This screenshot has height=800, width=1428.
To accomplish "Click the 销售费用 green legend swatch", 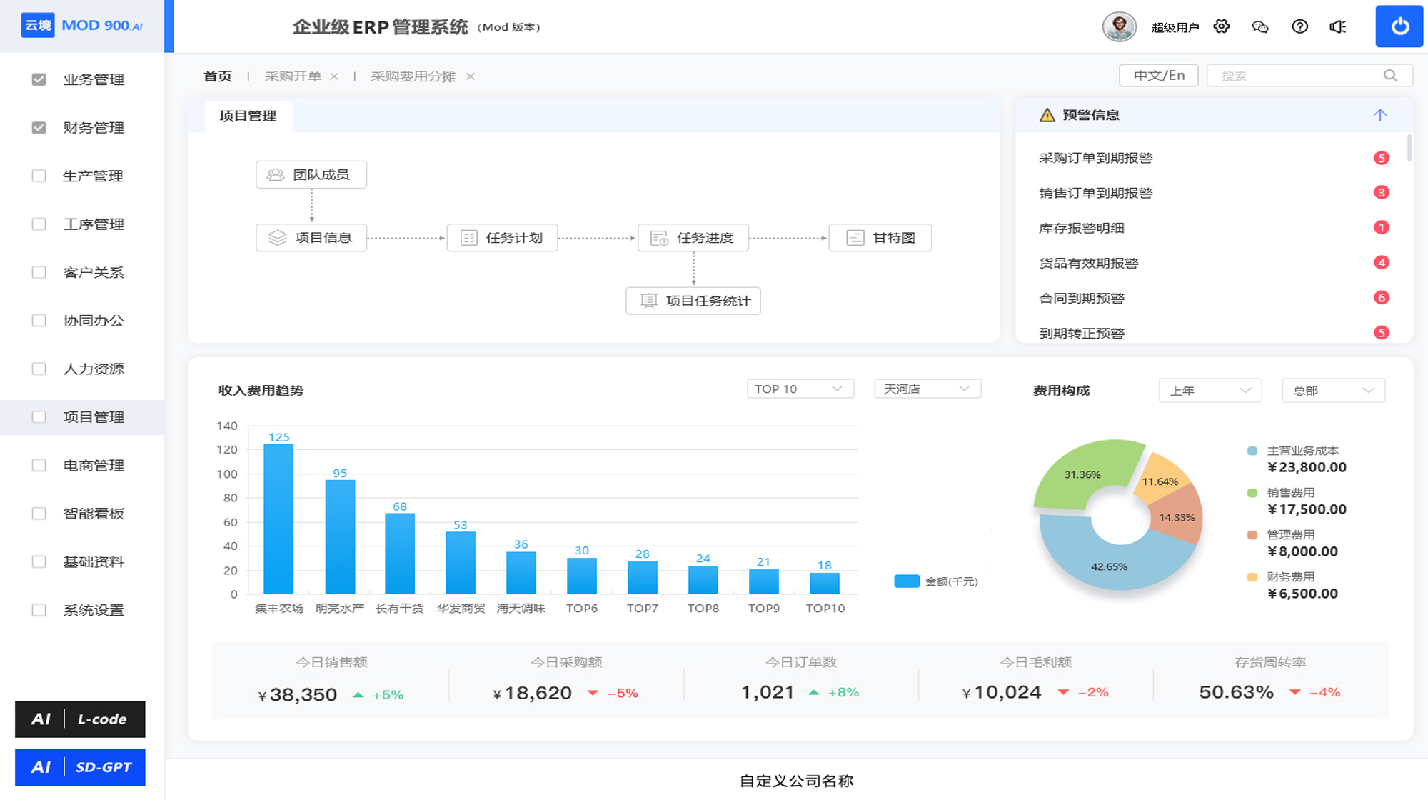I will click(1252, 493).
